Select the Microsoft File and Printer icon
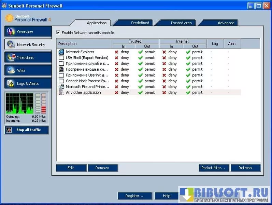 61,87
